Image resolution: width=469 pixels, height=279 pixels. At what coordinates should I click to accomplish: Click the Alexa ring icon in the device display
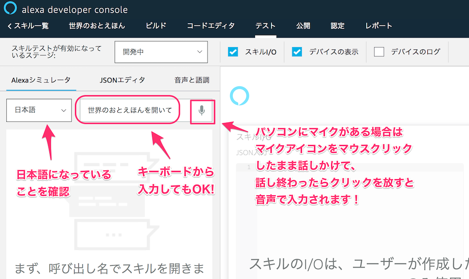(239, 96)
